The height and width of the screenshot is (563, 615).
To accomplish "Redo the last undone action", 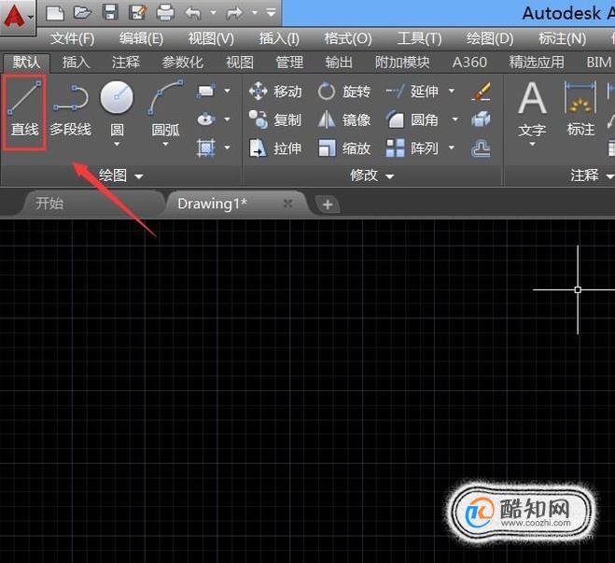I will pos(234,13).
